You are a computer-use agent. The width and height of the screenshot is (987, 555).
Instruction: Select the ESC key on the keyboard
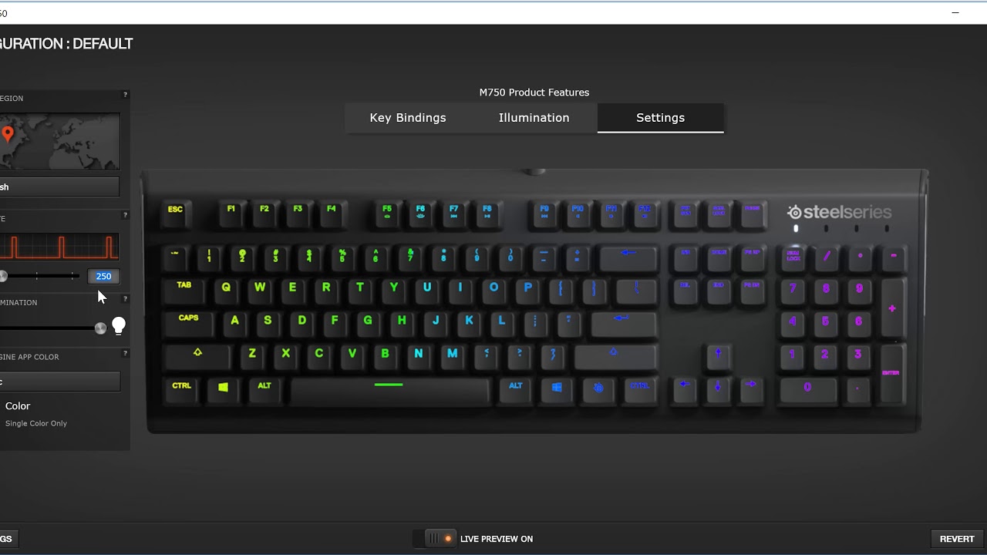[x=176, y=211]
